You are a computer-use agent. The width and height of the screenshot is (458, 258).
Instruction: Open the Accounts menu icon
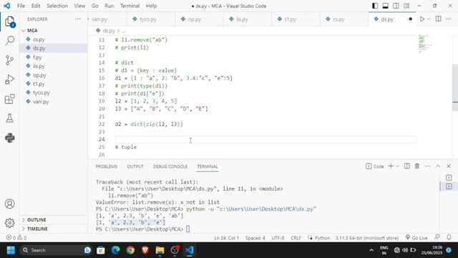(9, 204)
